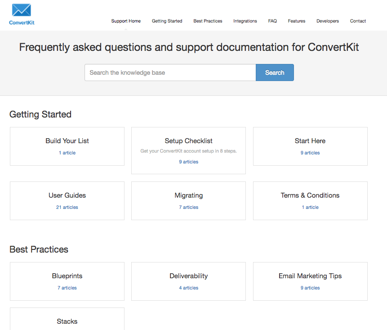Screen dimensions: 387x330
Task: Navigate to the Features page
Action: (296, 21)
